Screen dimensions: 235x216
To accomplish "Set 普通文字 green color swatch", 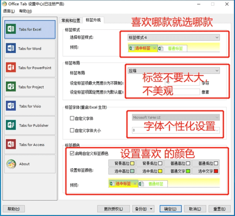I will point(188,171).
